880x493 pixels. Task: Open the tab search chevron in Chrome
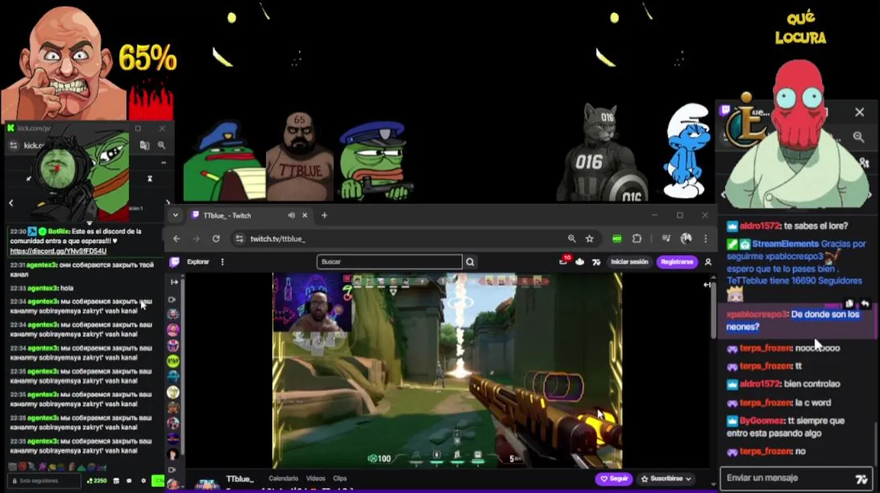[175, 215]
